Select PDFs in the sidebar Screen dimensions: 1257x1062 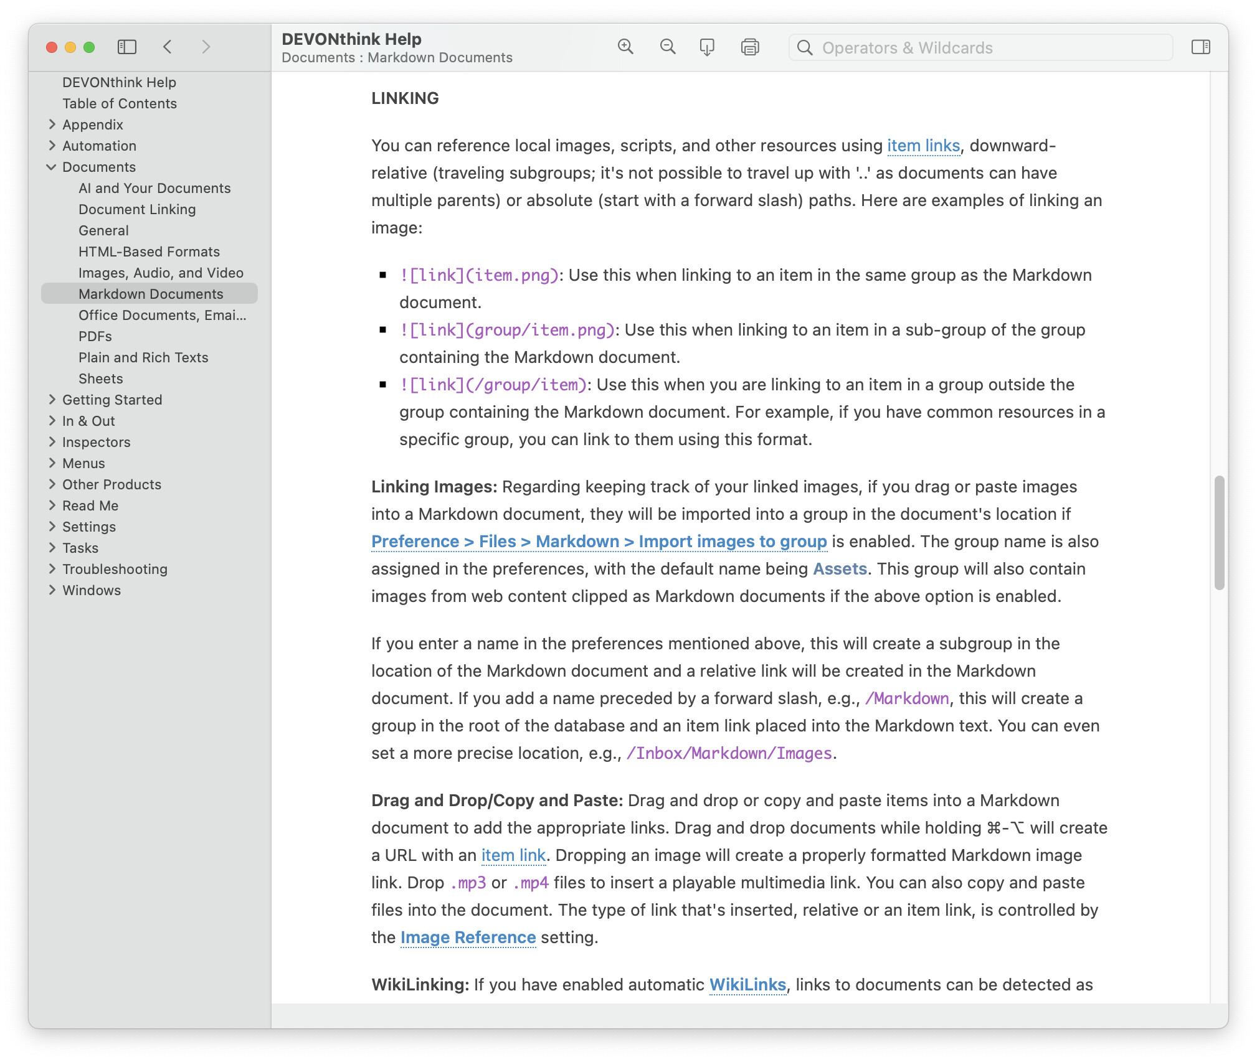95,336
